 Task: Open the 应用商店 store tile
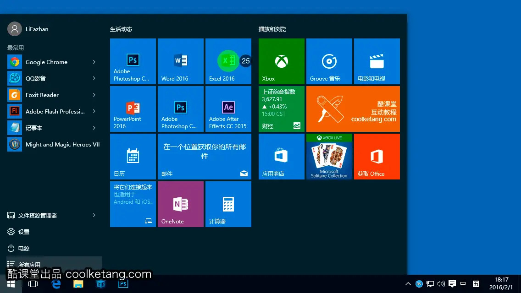282,157
